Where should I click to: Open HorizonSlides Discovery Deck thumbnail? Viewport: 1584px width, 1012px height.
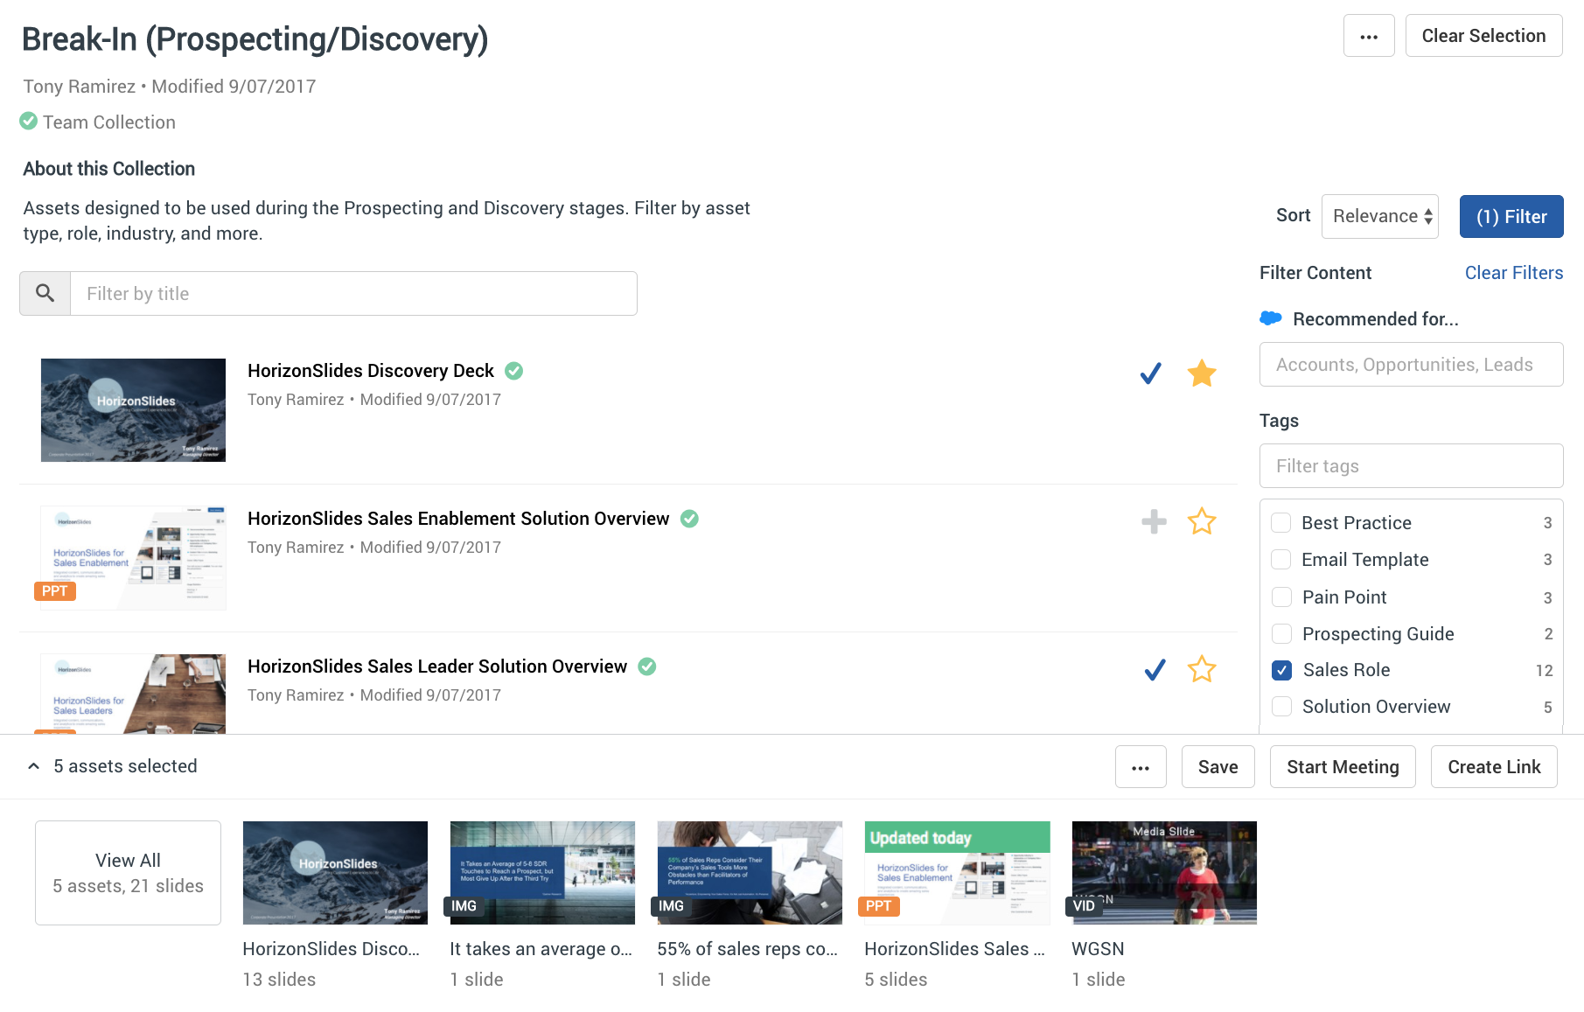[133, 410]
